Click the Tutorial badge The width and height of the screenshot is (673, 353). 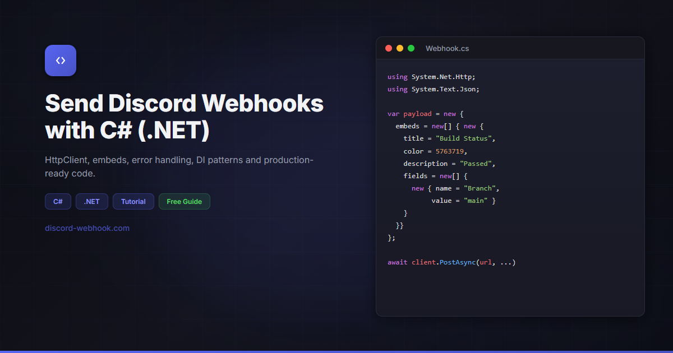tap(133, 201)
